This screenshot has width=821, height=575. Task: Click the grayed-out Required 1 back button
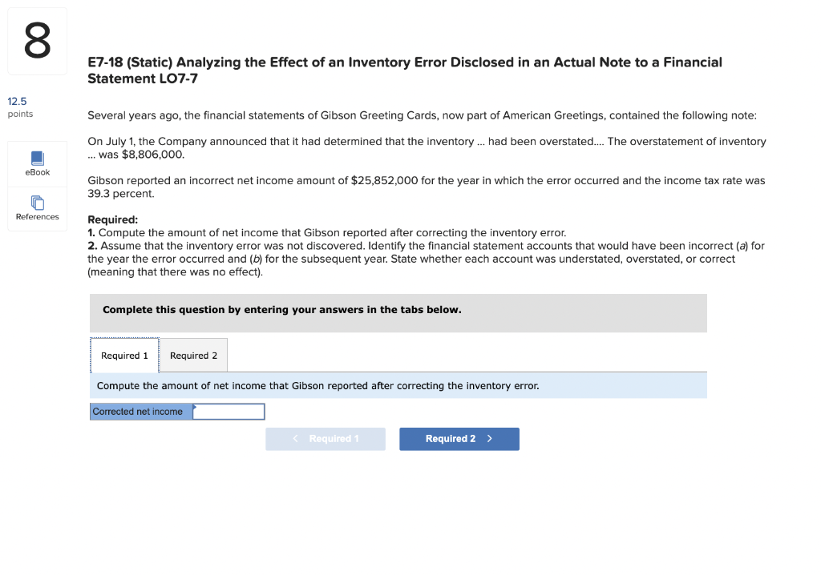pos(326,439)
